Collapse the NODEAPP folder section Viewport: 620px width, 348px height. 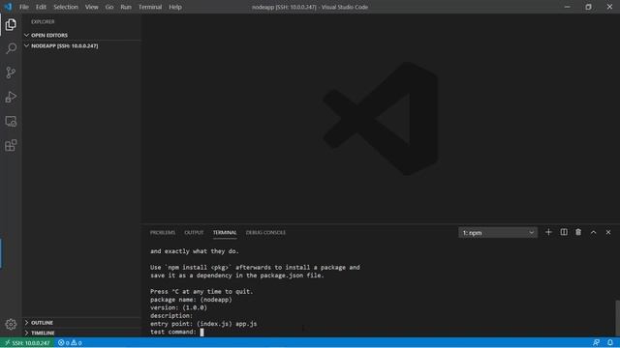[x=81, y=45]
